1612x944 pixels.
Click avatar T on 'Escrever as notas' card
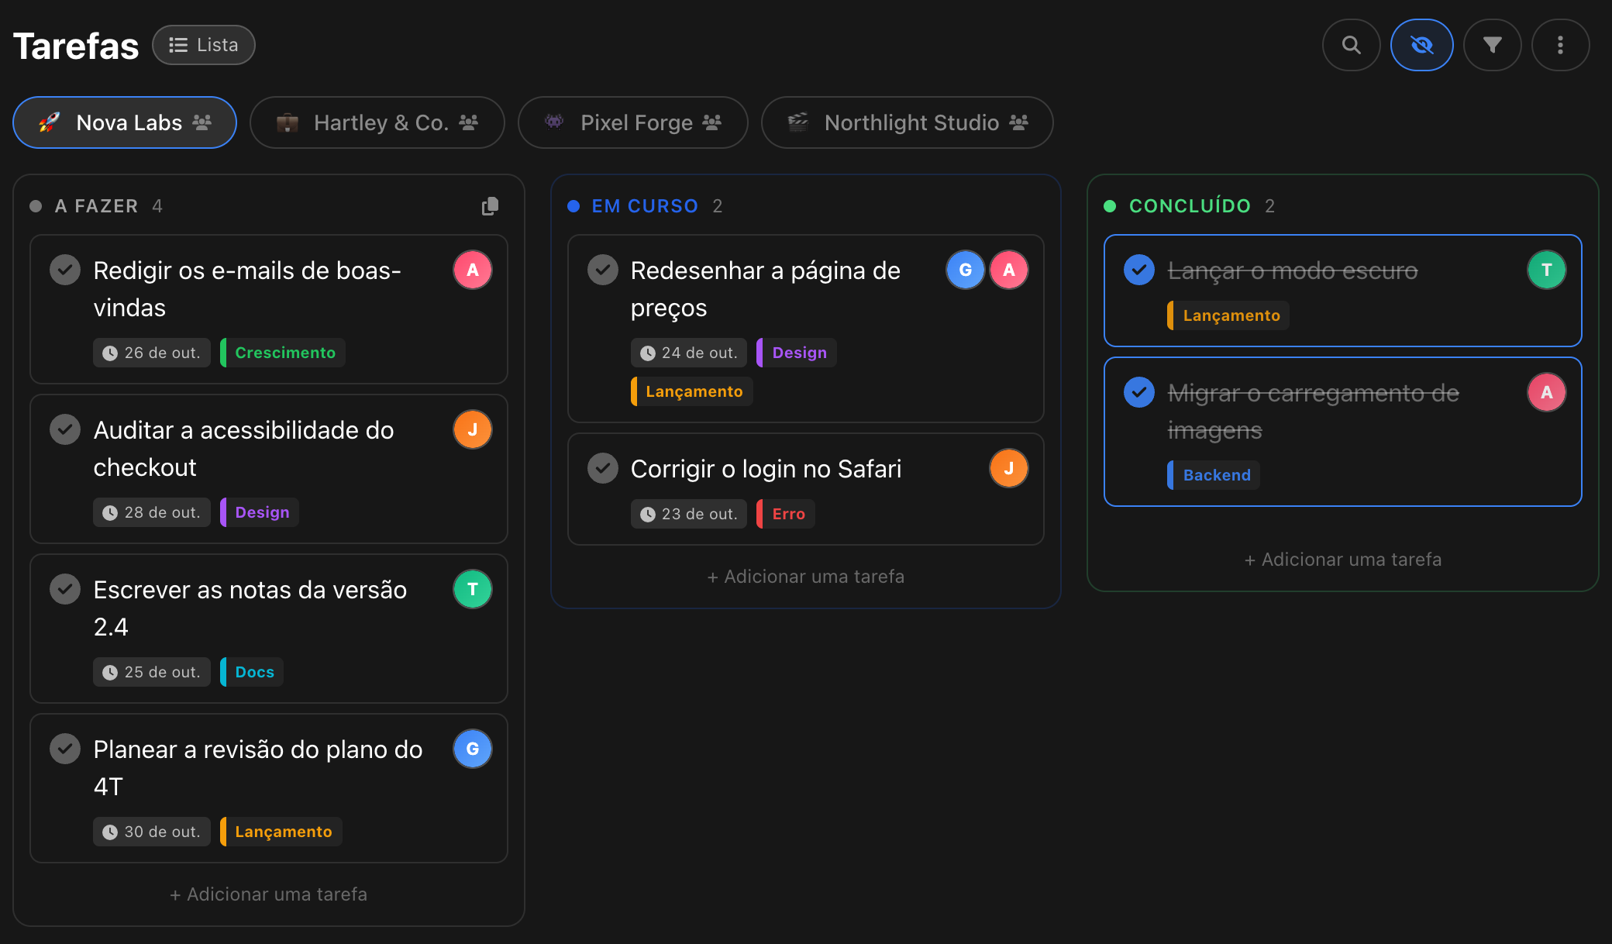tap(473, 589)
